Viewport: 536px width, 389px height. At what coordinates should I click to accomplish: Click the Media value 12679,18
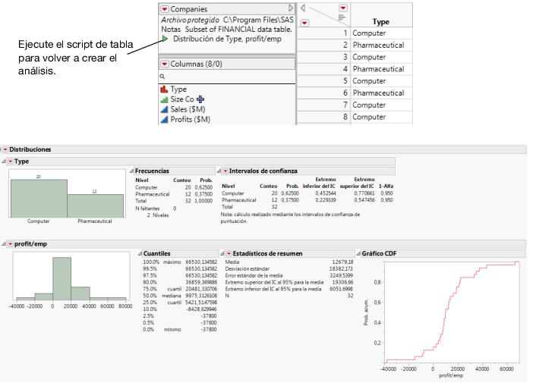point(342,262)
